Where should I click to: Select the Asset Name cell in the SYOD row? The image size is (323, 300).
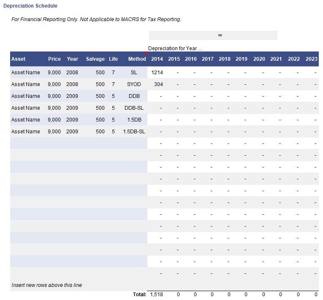click(25, 84)
